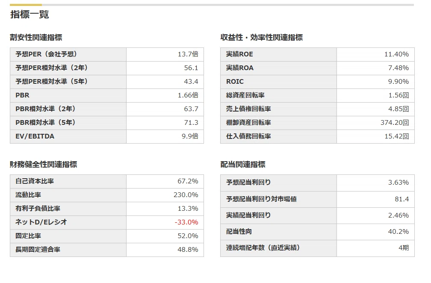Select the 予想配当利回り対市場値 value 81.4
The height and width of the screenshot is (283, 431).
click(x=401, y=199)
